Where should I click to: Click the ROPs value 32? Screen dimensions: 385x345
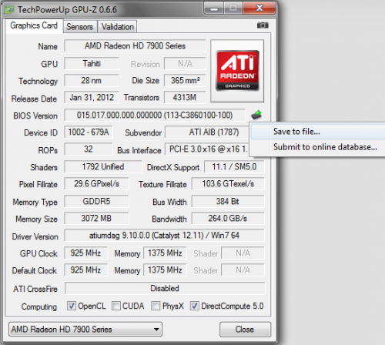point(89,149)
